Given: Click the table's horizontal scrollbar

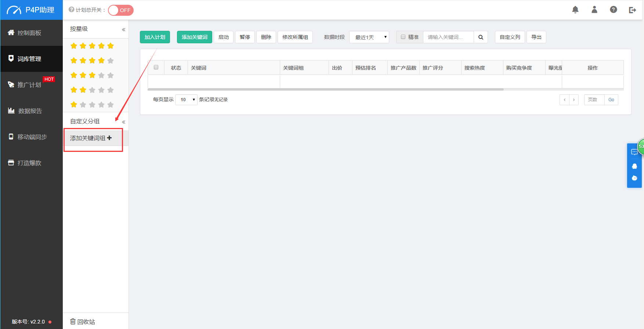Looking at the screenshot, I should click(x=325, y=89).
